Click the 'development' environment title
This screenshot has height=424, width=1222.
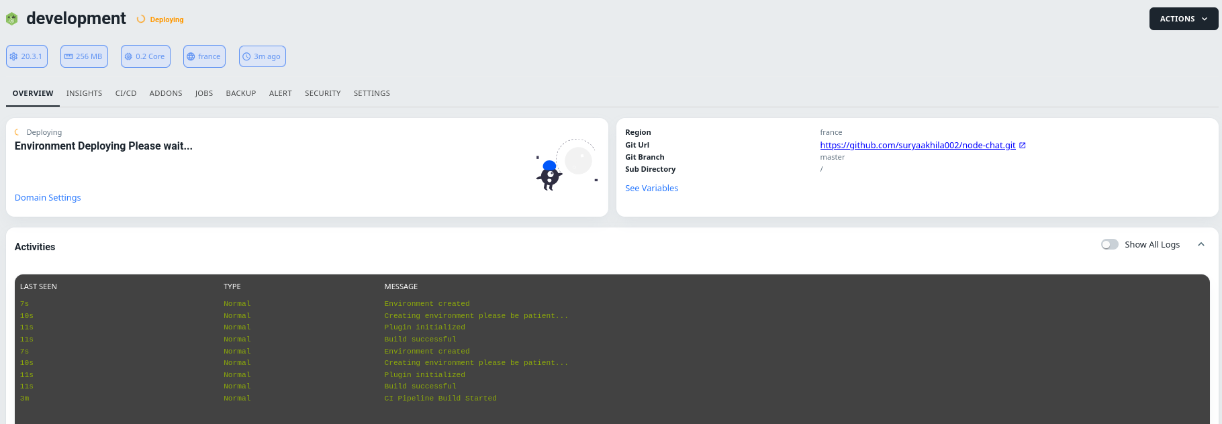point(76,19)
